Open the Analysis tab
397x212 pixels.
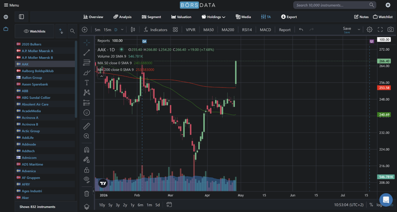[x=122, y=17]
